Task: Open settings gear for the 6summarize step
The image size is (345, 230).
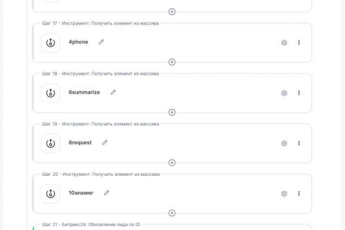Action: click(284, 93)
